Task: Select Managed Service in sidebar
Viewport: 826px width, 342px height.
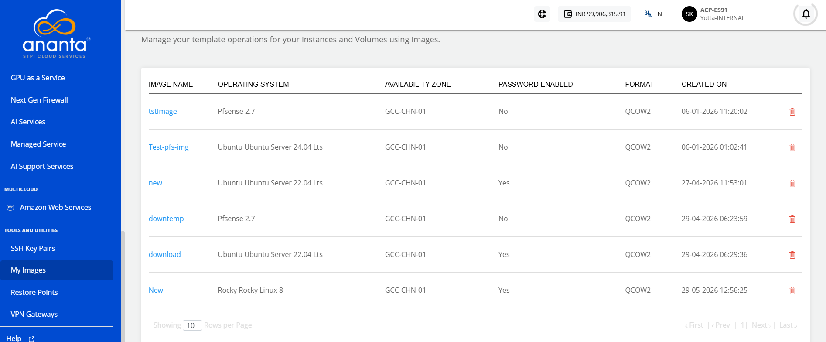Action: 38,144
